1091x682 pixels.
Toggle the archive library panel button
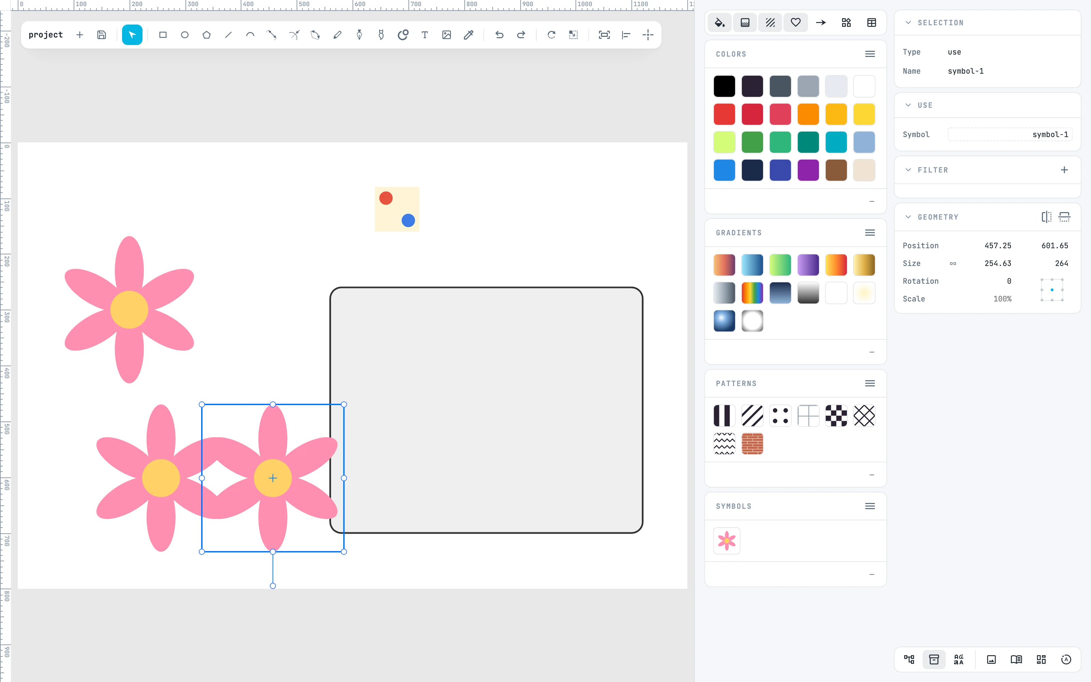pos(934,659)
